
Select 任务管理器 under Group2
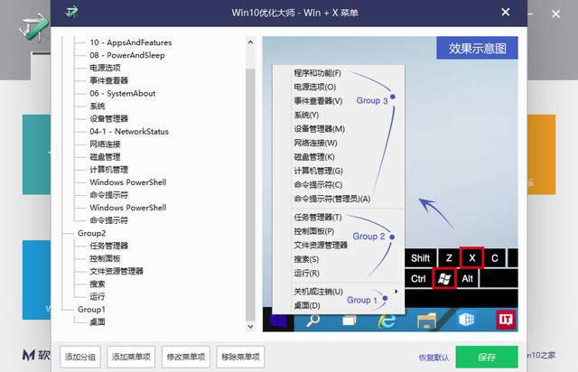pos(108,246)
